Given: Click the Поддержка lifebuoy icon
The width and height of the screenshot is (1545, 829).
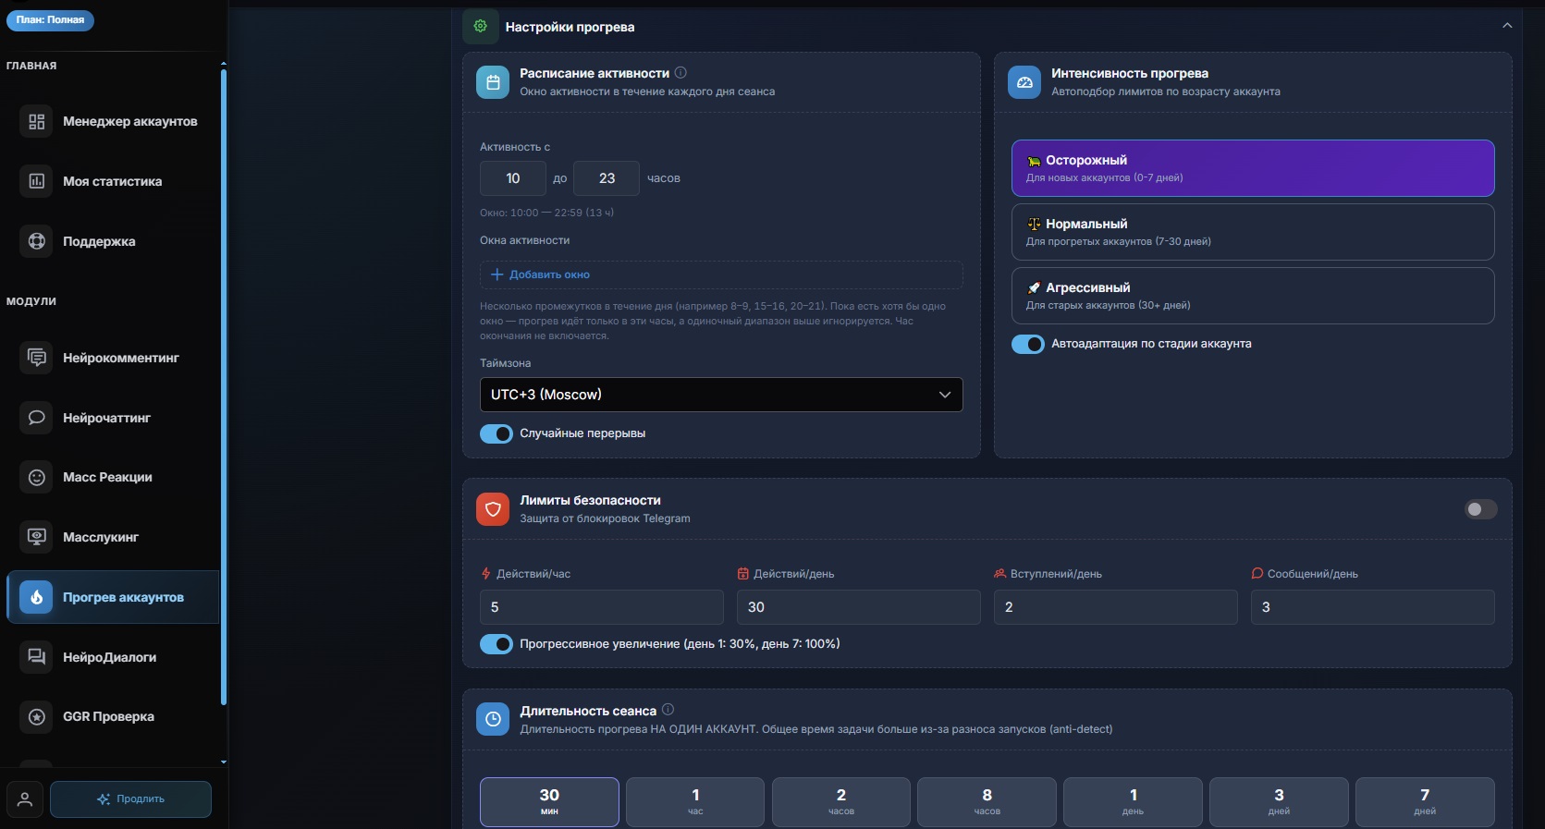Looking at the screenshot, I should click(37, 241).
